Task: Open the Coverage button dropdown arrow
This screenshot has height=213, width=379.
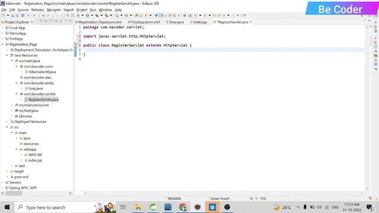Action: 101,15
